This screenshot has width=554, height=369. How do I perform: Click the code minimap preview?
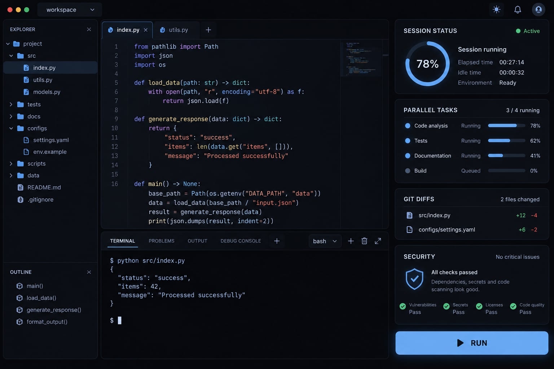[x=361, y=58]
